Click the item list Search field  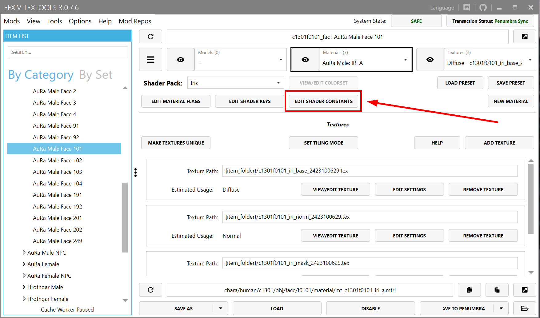coord(67,52)
